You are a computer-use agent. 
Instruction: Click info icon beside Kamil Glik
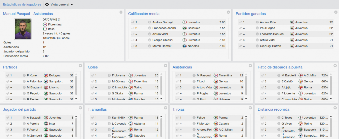(109, 118)
